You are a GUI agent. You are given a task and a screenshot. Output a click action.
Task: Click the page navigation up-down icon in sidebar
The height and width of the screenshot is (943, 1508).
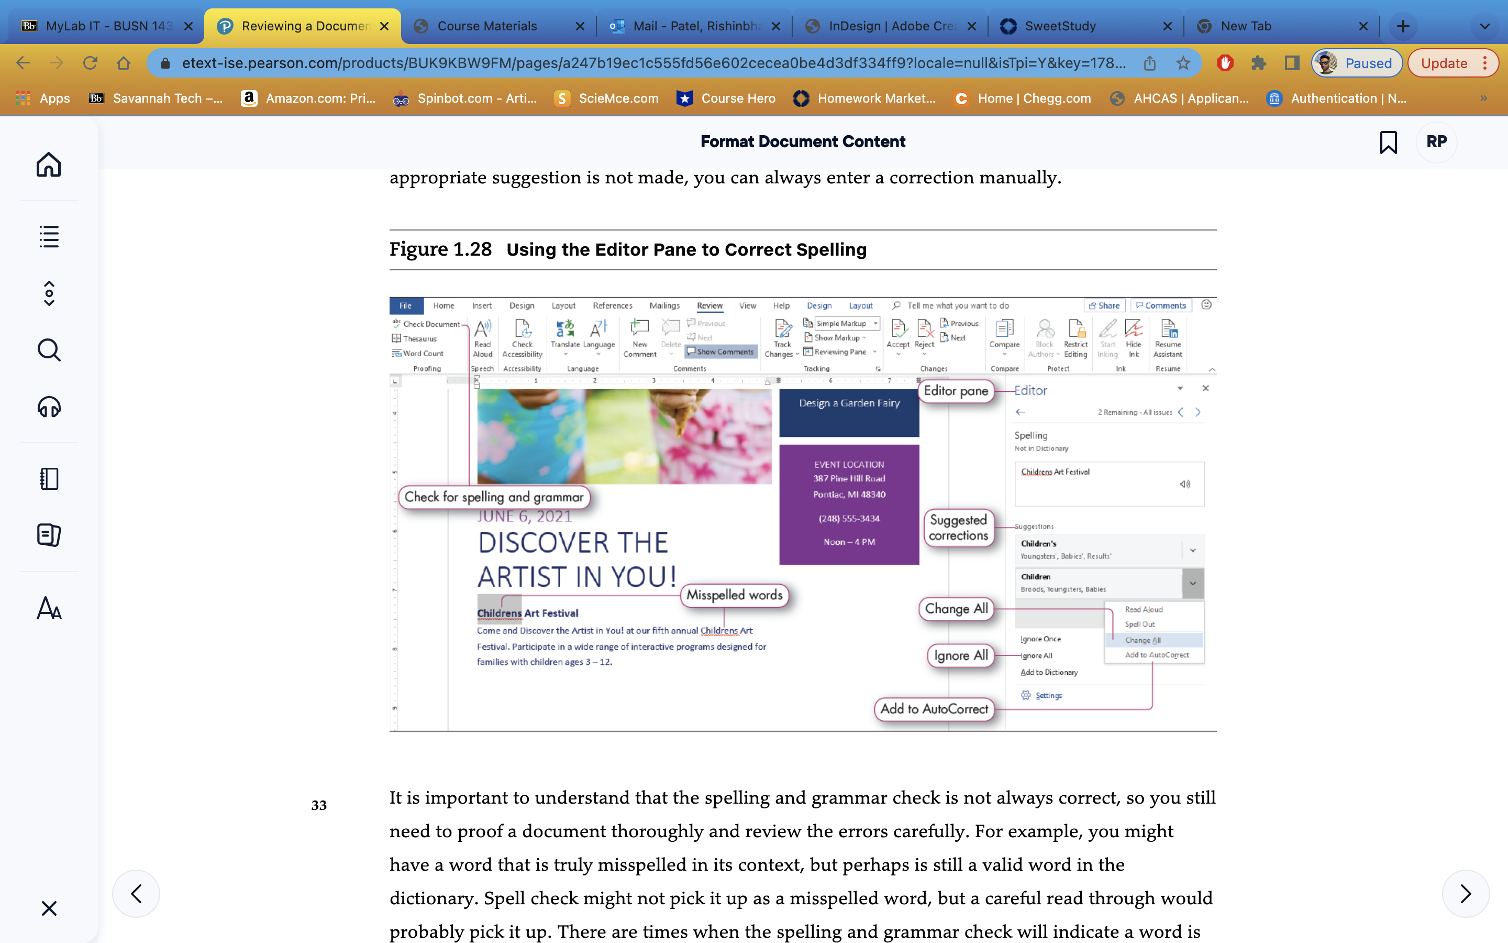pyautogui.click(x=49, y=293)
